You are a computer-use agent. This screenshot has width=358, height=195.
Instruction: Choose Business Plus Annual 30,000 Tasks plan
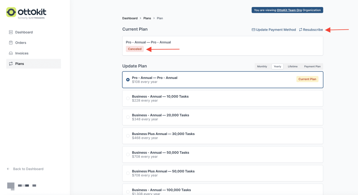128,136
